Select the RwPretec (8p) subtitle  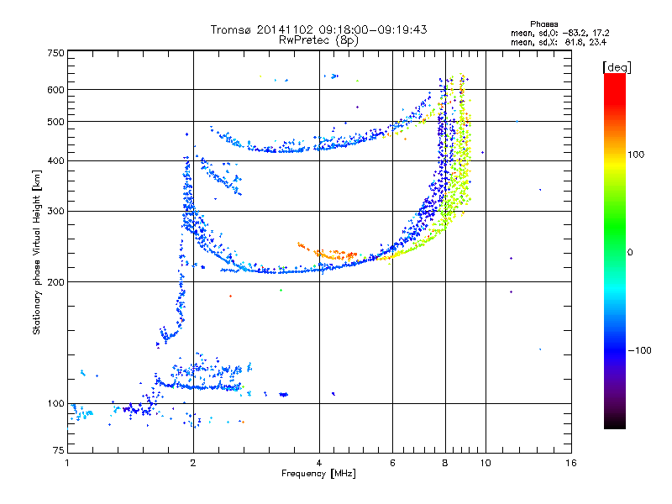(x=318, y=40)
